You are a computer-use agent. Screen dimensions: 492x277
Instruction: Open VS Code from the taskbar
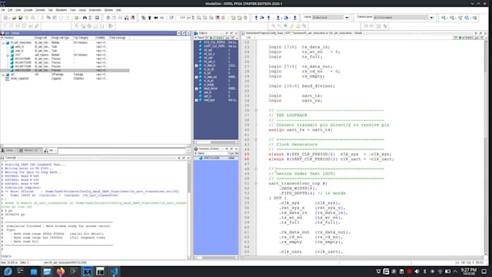click(114, 271)
